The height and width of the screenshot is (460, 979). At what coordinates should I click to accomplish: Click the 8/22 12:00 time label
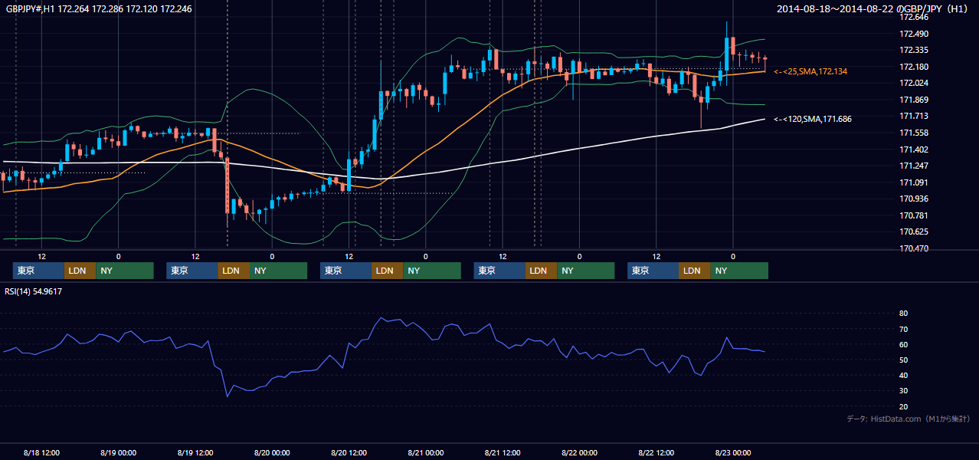click(x=656, y=452)
